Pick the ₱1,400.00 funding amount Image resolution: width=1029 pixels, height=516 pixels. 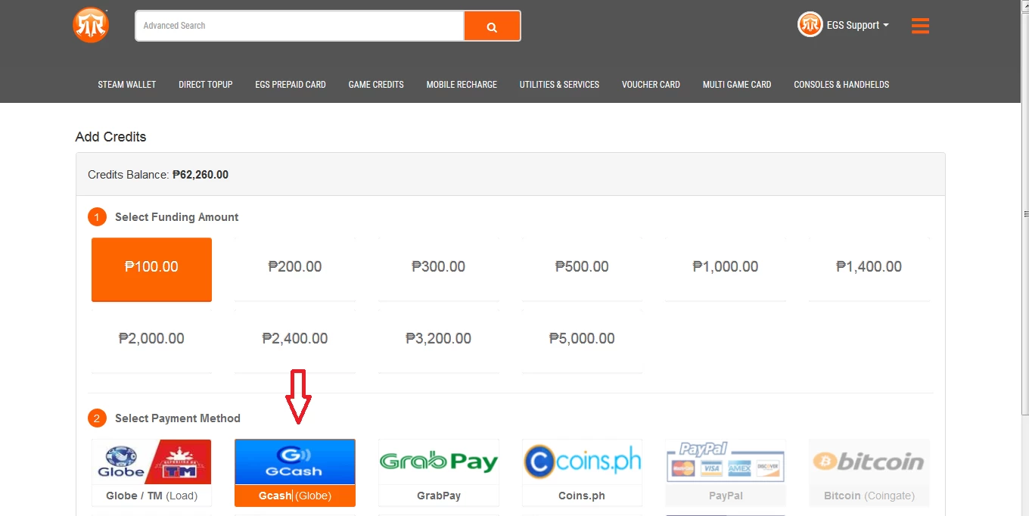[x=869, y=269]
